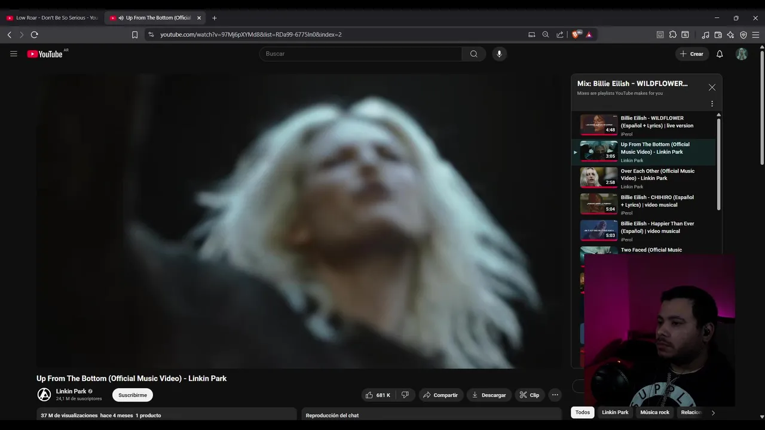Open the Linkin Park channel avatar
This screenshot has width=765, height=430.
tap(44, 395)
